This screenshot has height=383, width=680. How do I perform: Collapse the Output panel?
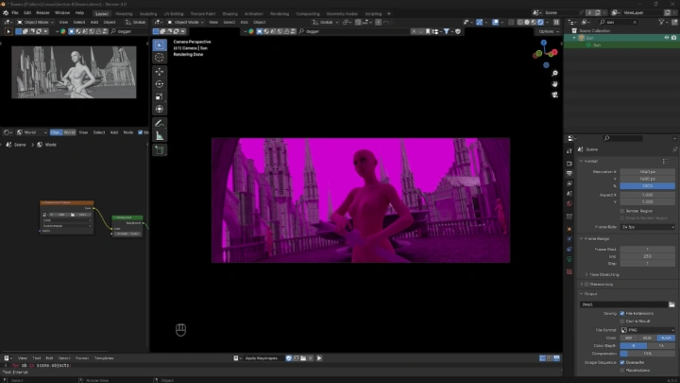click(582, 294)
